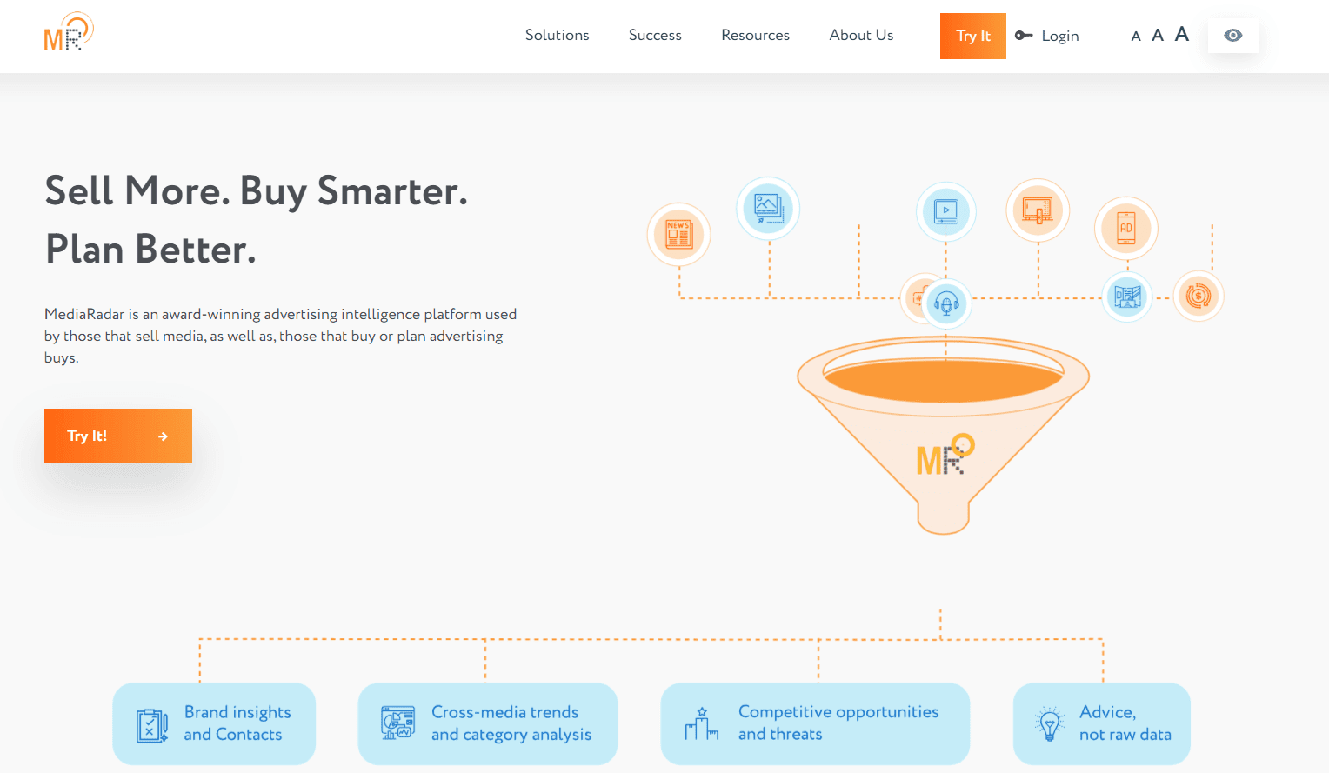1329x773 pixels.
Task: Set the smallest font size A
Action: pyautogui.click(x=1135, y=37)
